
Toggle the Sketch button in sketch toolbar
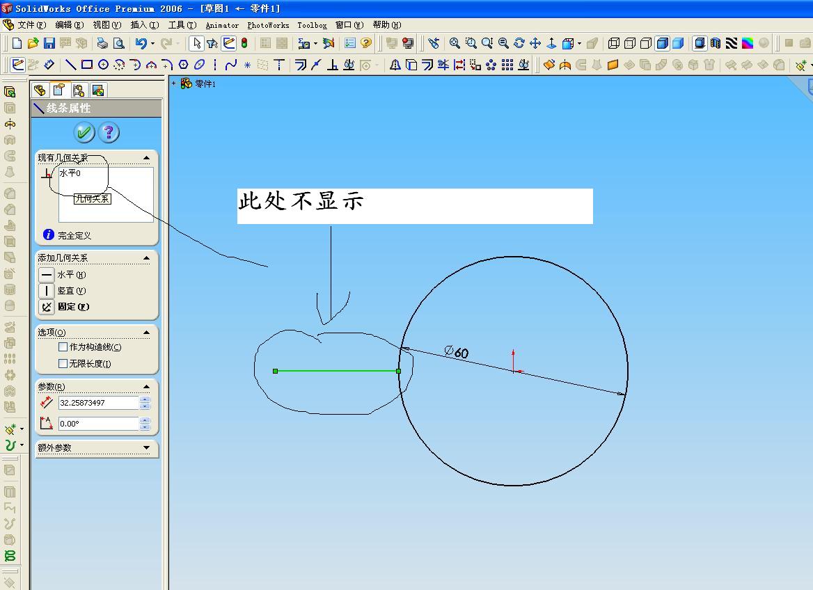coord(17,65)
